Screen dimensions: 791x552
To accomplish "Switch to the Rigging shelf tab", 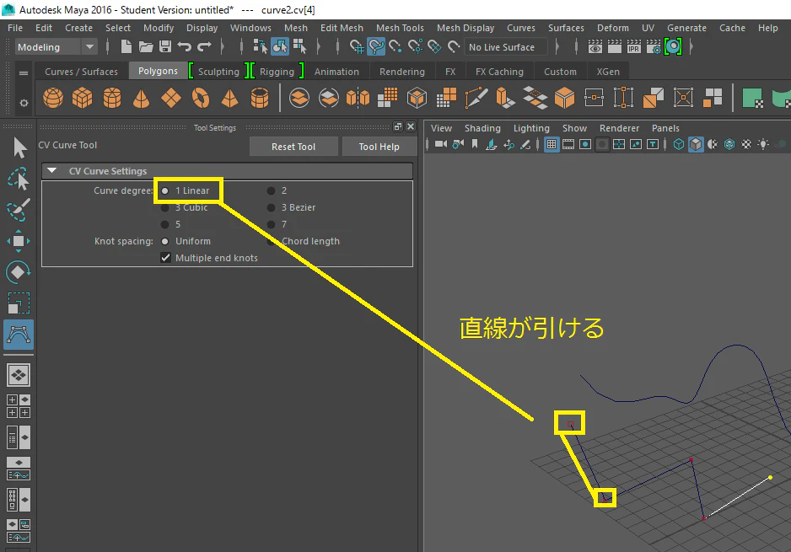I will click(x=277, y=72).
